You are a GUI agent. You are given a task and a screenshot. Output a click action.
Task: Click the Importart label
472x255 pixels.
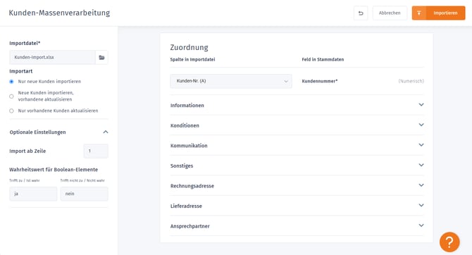click(x=20, y=71)
